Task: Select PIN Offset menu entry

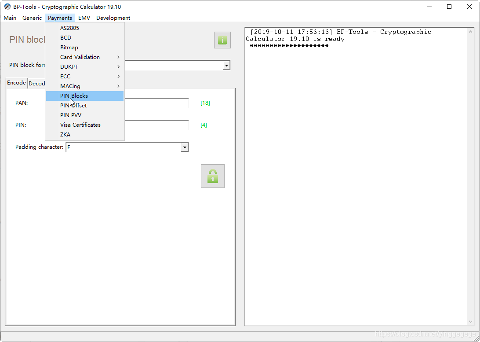Action: coord(85,106)
